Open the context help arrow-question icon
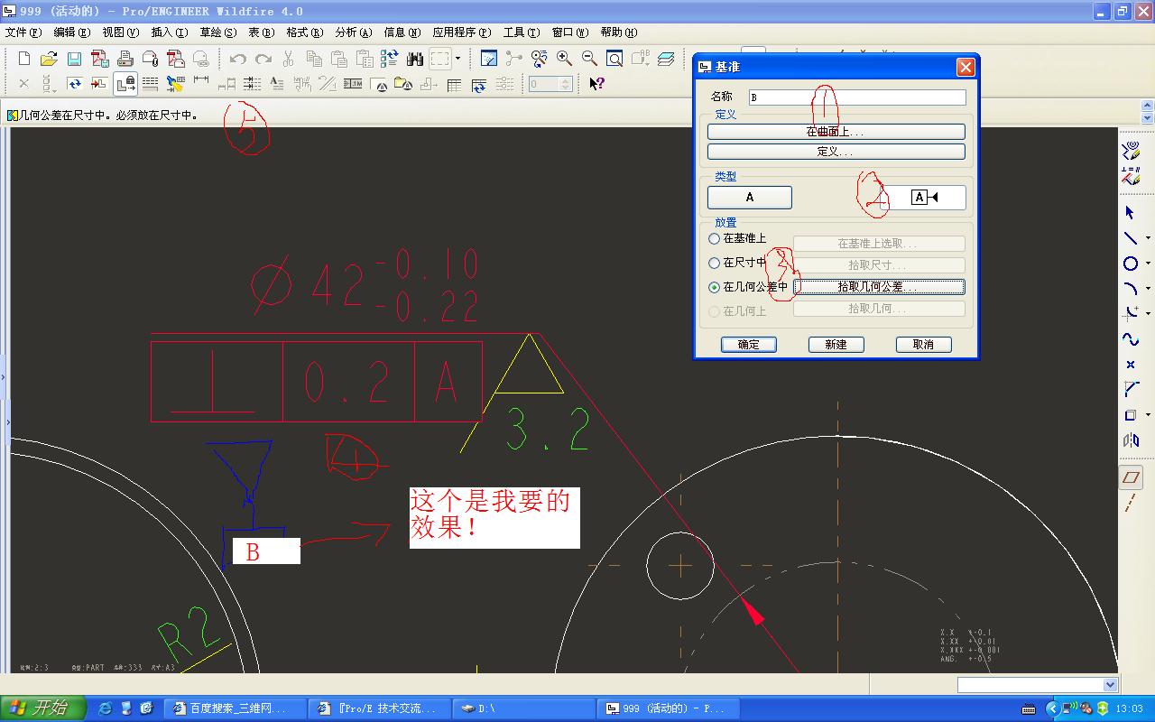The height and width of the screenshot is (722, 1155). coord(596,84)
